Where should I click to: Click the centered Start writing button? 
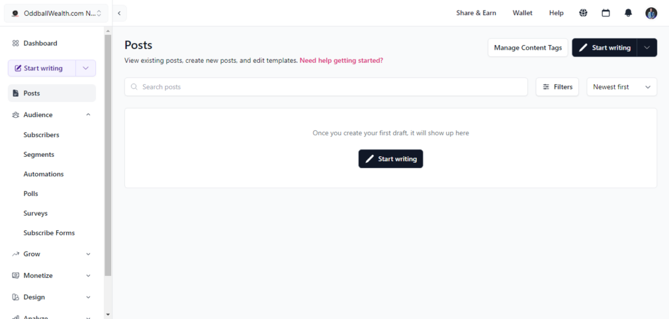[x=391, y=159]
